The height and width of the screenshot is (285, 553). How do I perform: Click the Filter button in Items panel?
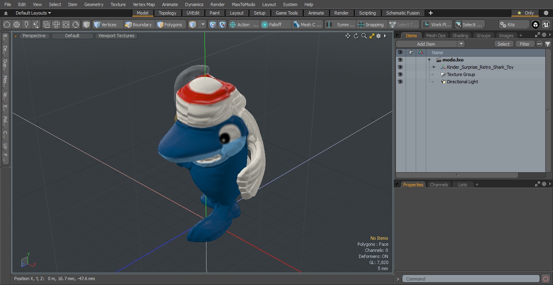coord(525,44)
